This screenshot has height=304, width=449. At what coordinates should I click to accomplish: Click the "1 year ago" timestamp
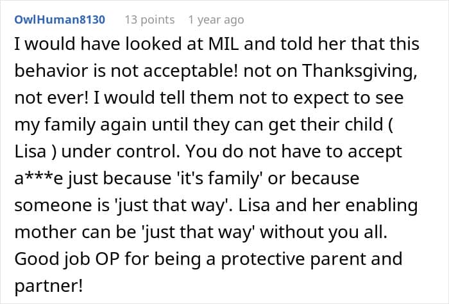click(216, 20)
